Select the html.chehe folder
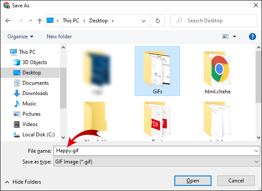The image size is (262, 191). 218,72
